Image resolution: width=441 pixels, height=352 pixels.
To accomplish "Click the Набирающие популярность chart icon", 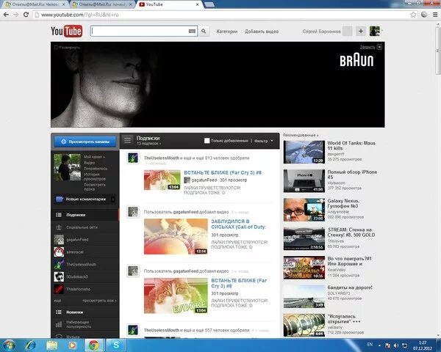I will tap(59, 324).
